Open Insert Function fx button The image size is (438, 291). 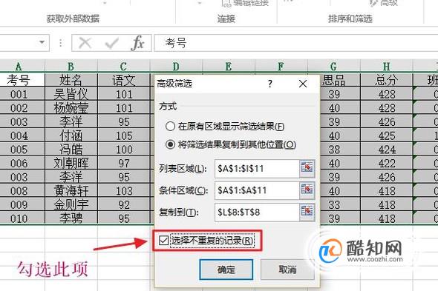click(x=138, y=43)
